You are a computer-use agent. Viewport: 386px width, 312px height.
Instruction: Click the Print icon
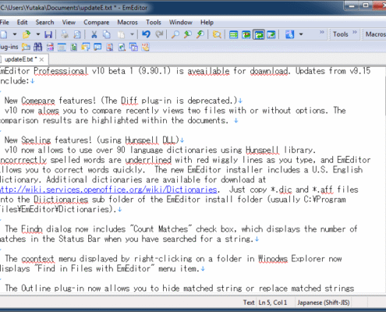[65, 34]
